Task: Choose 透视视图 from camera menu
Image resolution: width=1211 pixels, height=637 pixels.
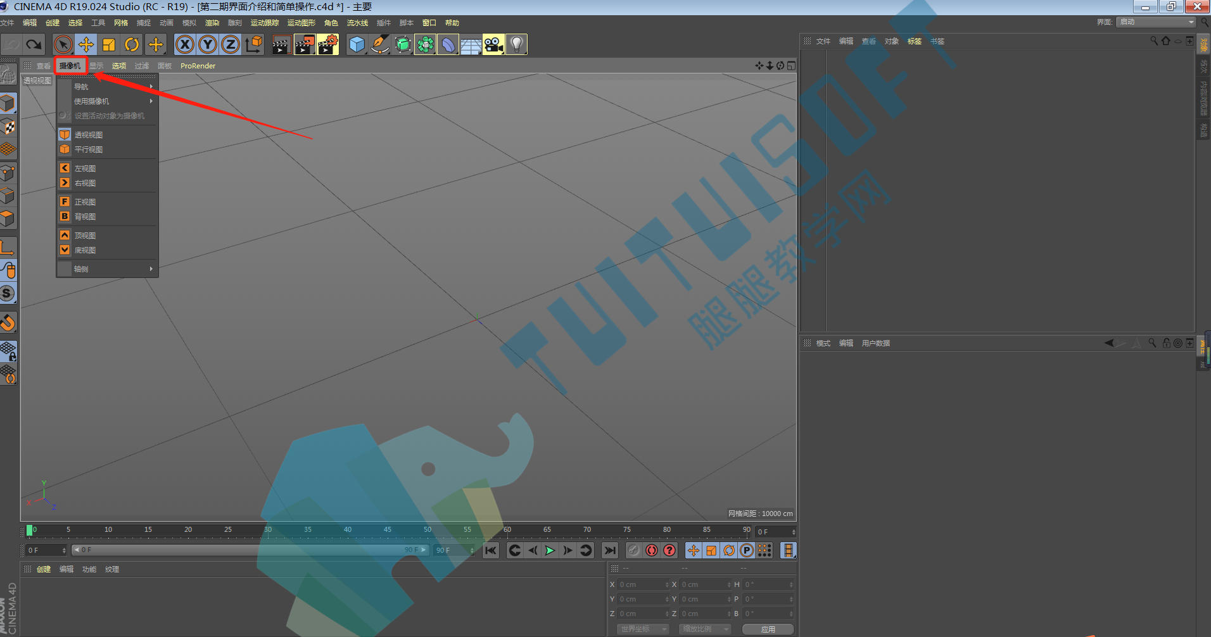Action: click(108, 135)
